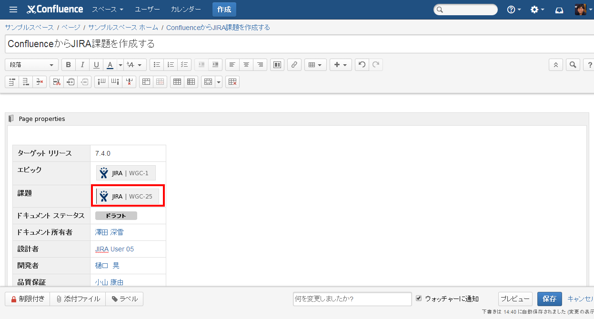This screenshot has width=594, height=319.
Task: Select the JIRA WGC-25 issue macro
Action: pos(128,196)
